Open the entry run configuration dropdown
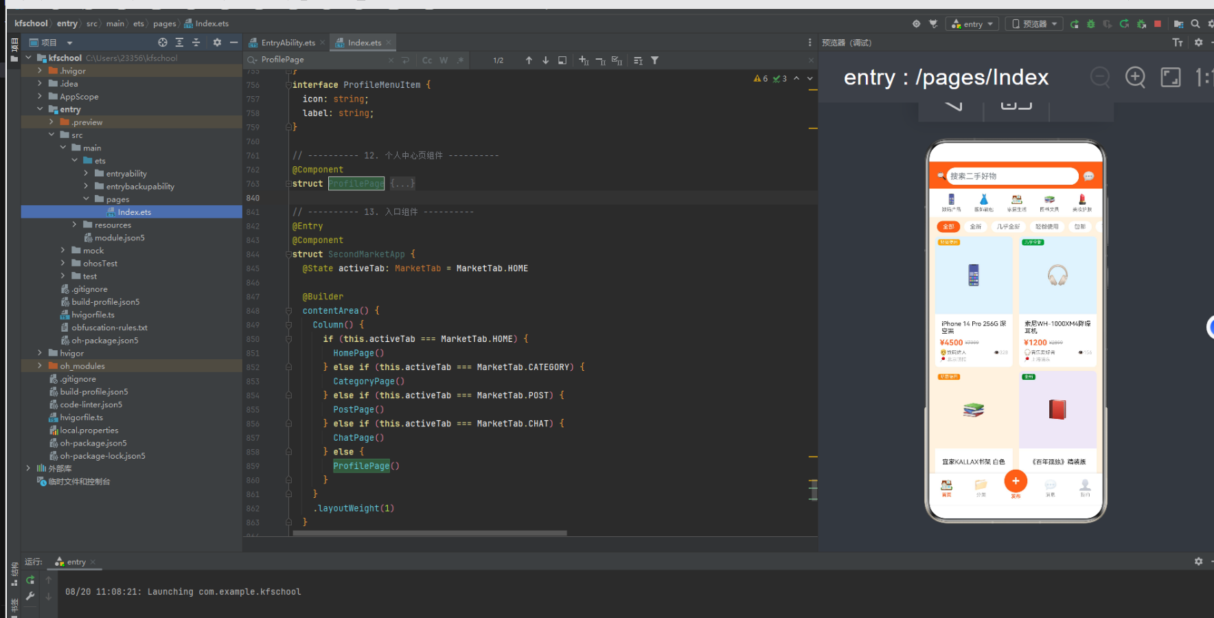This screenshot has width=1214, height=618. click(x=972, y=24)
